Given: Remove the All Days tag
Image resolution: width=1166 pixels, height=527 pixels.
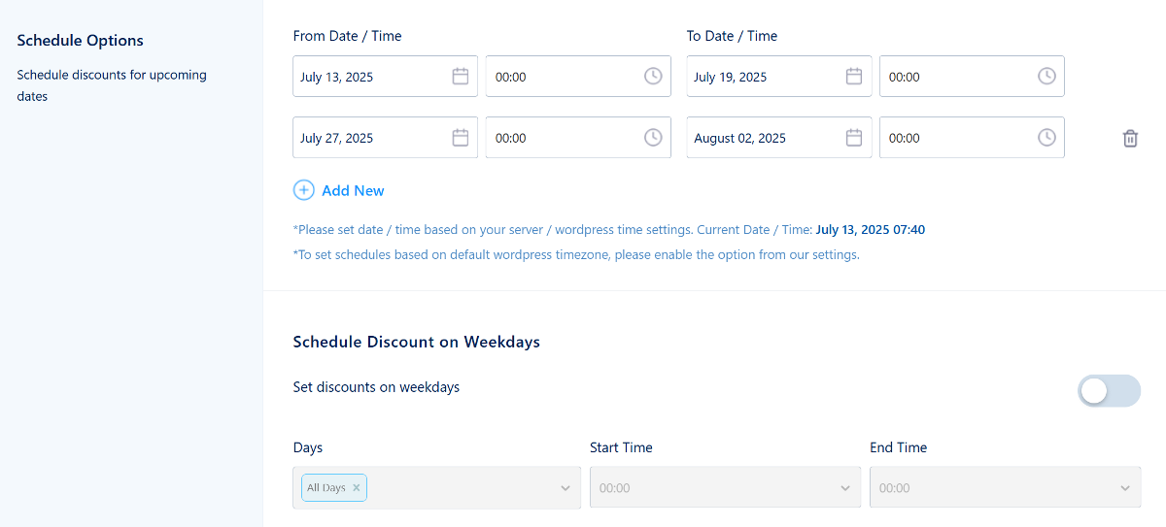Looking at the screenshot, I should coord(357,488).
